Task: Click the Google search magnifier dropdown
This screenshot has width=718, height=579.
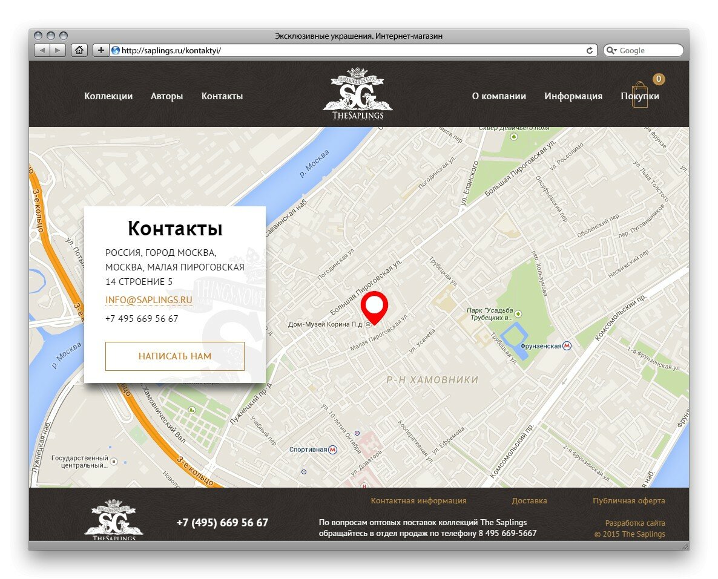Action: pos(611,50)
